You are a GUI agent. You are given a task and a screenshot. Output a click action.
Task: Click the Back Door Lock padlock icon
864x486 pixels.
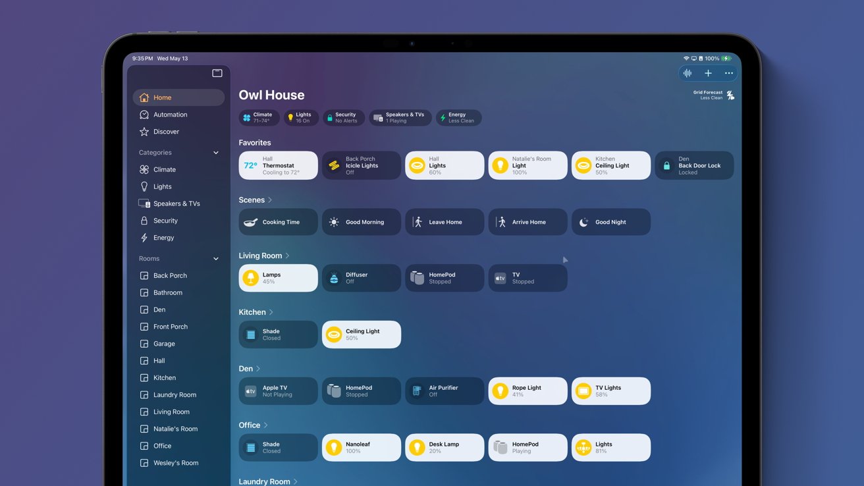pyautogui.click(x=666, y=166)
